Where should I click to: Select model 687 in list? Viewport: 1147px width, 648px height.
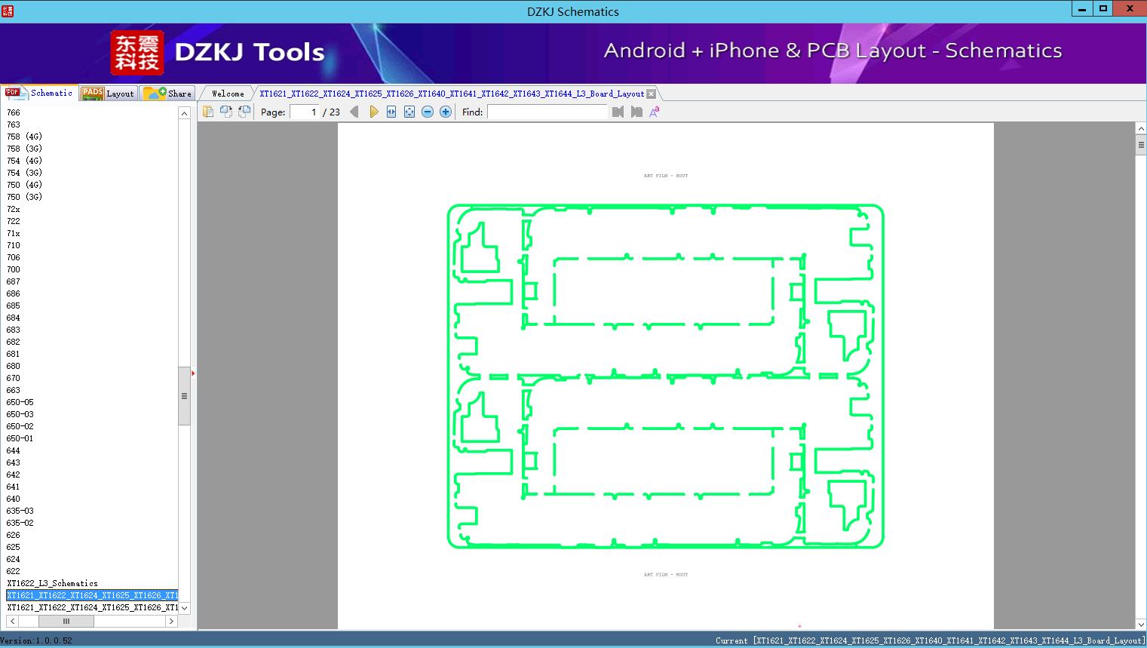coord(14,281)
